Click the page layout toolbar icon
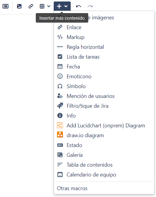The image size is (156, 197). point(6,6)
